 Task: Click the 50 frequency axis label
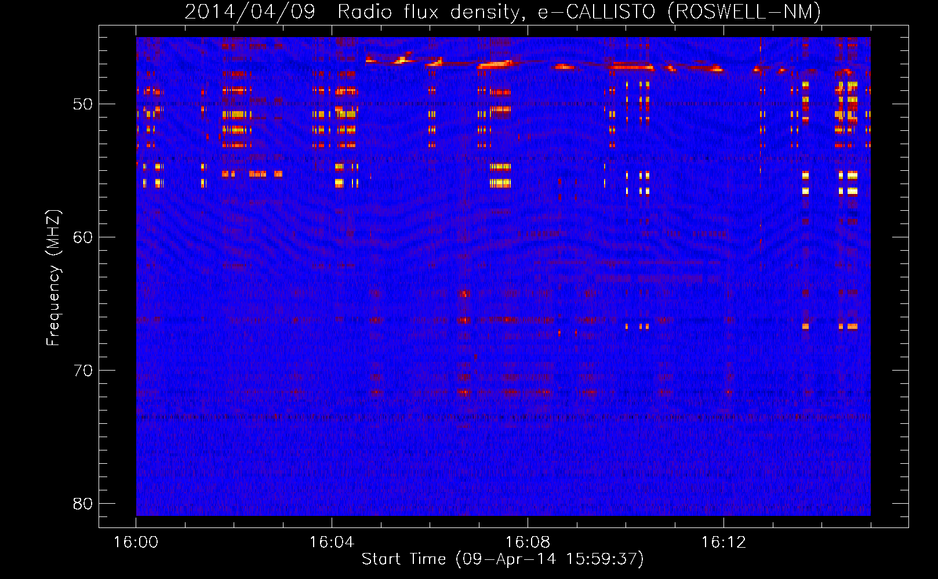[83, 104]
